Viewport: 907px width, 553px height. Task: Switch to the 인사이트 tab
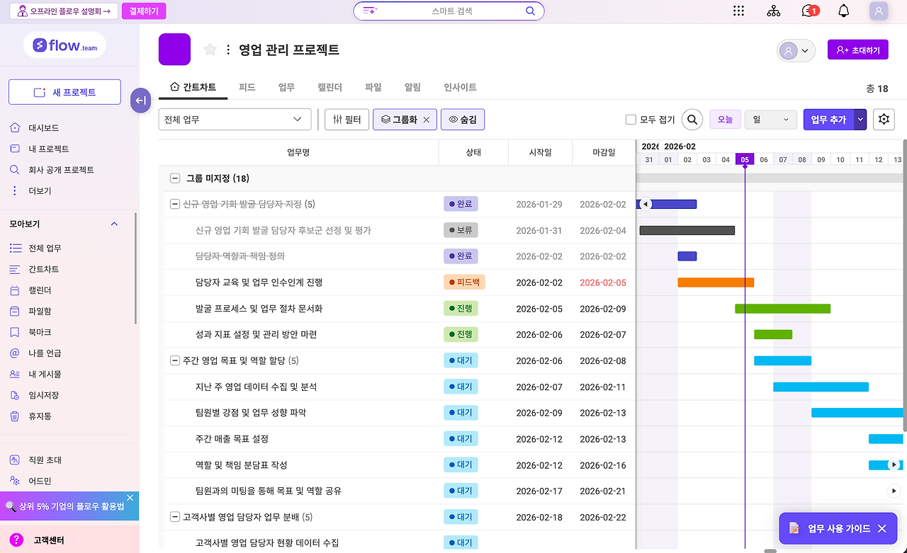pyautogui.click(x=460, y=87)
